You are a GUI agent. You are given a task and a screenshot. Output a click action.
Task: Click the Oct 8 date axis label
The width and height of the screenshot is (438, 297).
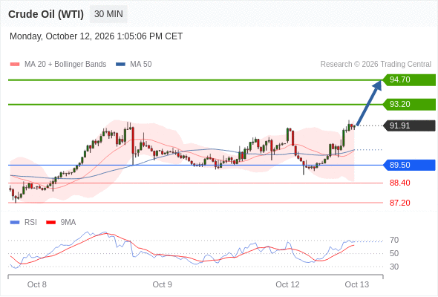pyautogui.click(x=37, y=284)
